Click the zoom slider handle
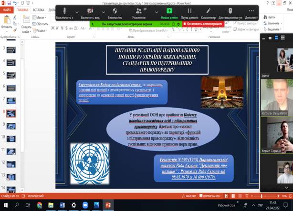 tap(262, 196)
